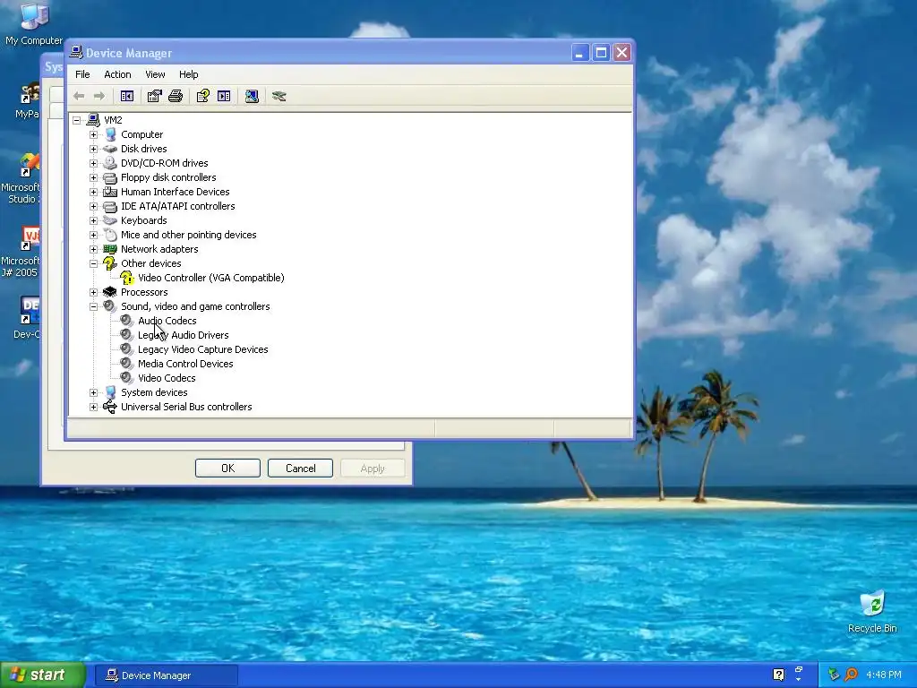The image size is (917, 688).
Task: Expand the Disk drives category
Action: coord(93,149)
